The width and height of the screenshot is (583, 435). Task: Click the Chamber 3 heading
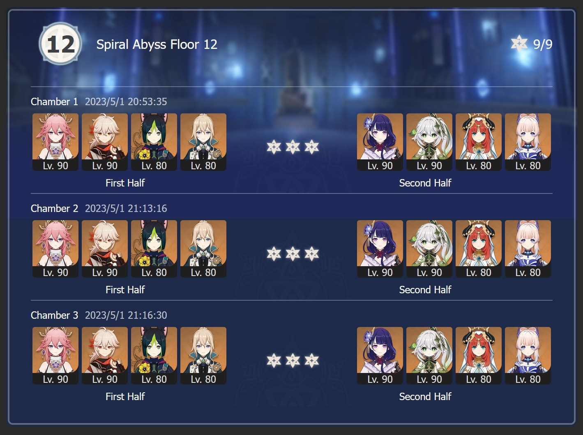[x=54, y=315]
